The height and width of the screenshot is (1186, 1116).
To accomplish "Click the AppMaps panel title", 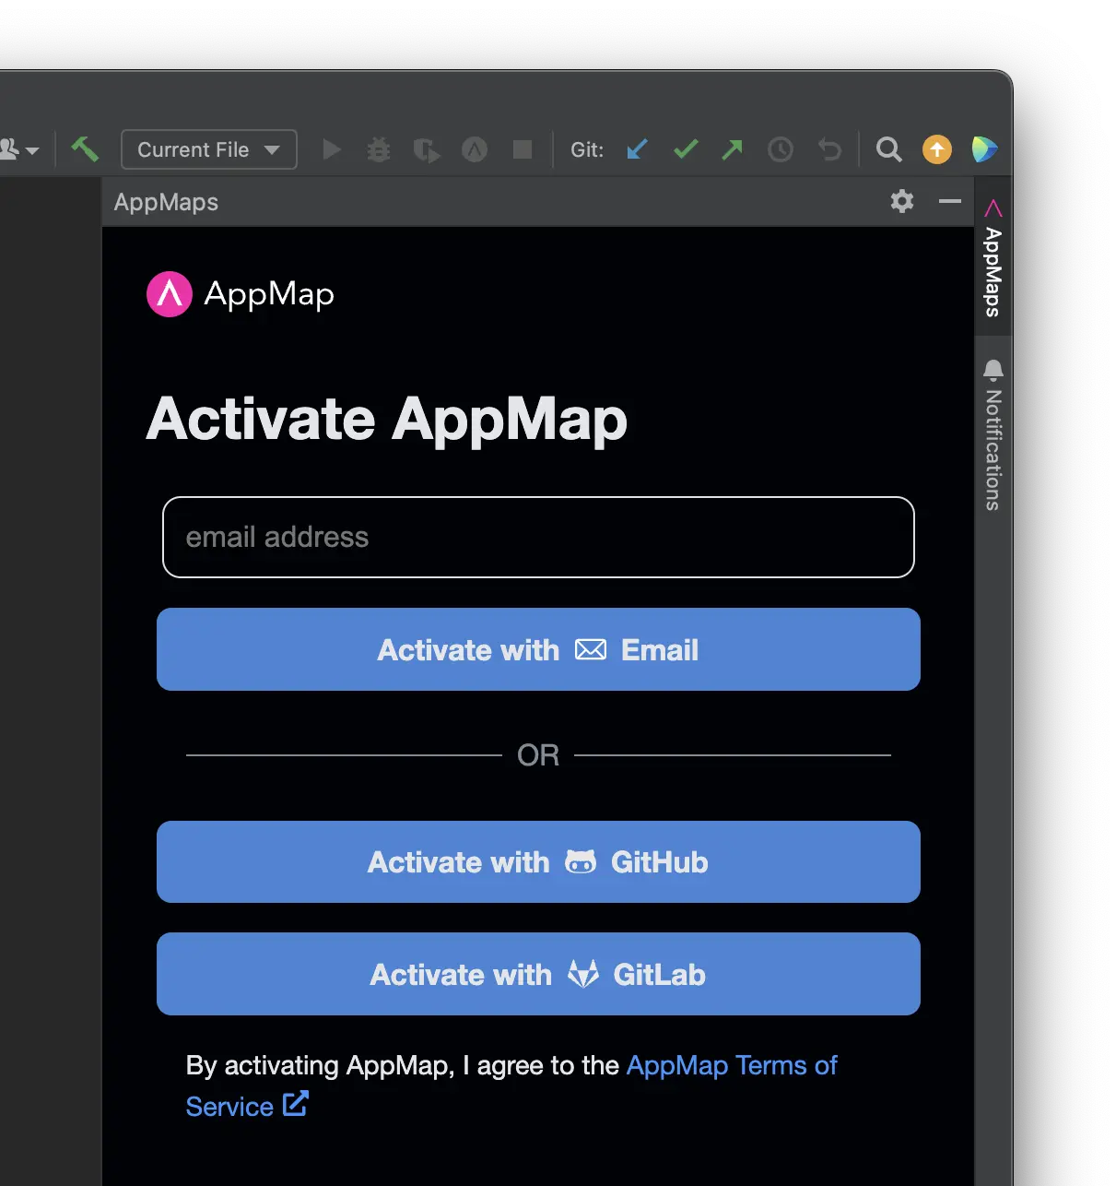I will (x=166, y=202).
